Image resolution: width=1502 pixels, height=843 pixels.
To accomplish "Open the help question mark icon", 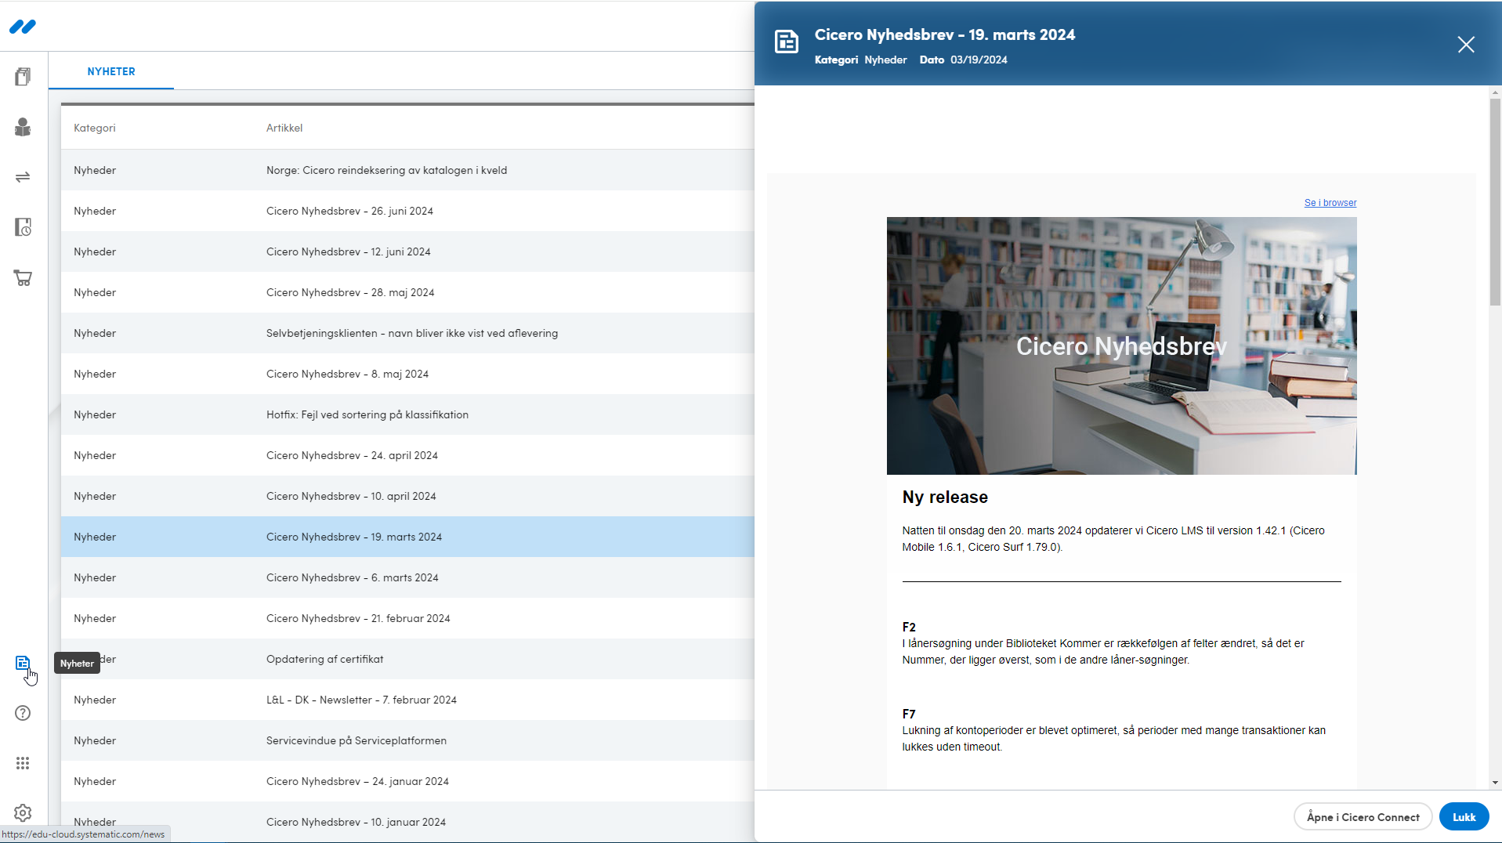I will point(23,713).
